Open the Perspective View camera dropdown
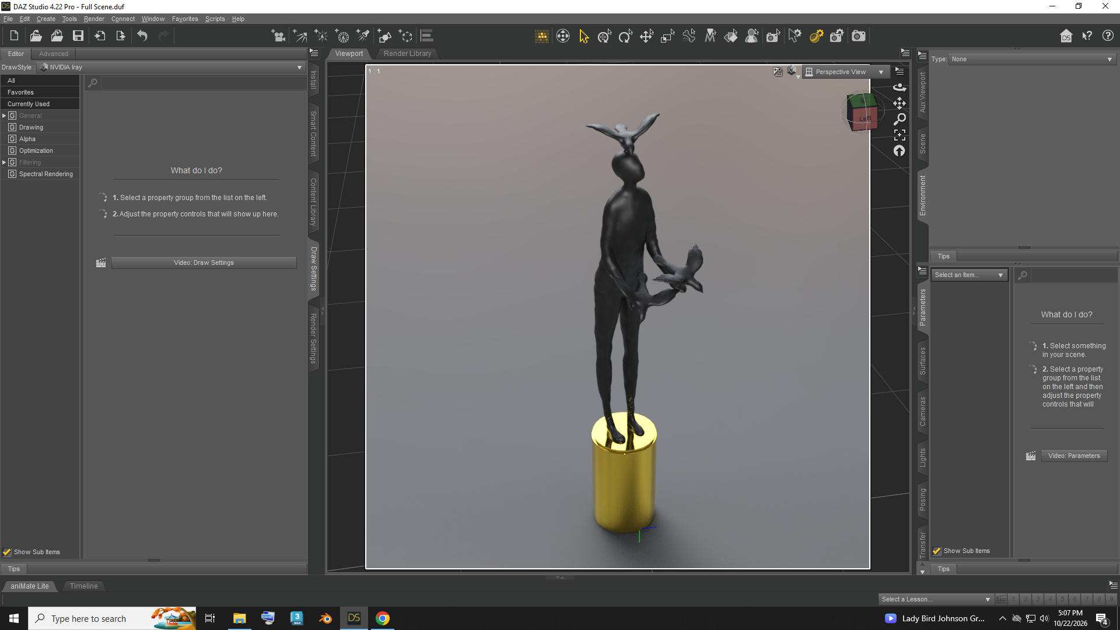Viewport: 1120px width, 630px height. pos(846,72)
